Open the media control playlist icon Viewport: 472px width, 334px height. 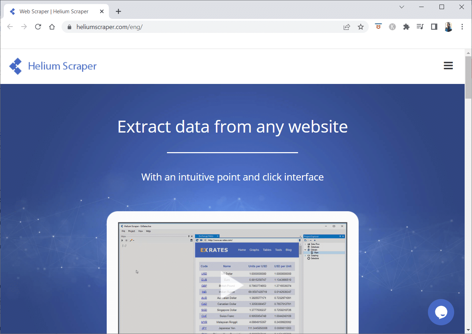click(x=420, y=27)
